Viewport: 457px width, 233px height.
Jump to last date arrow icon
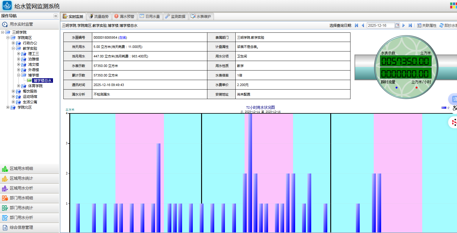point(410,26)
